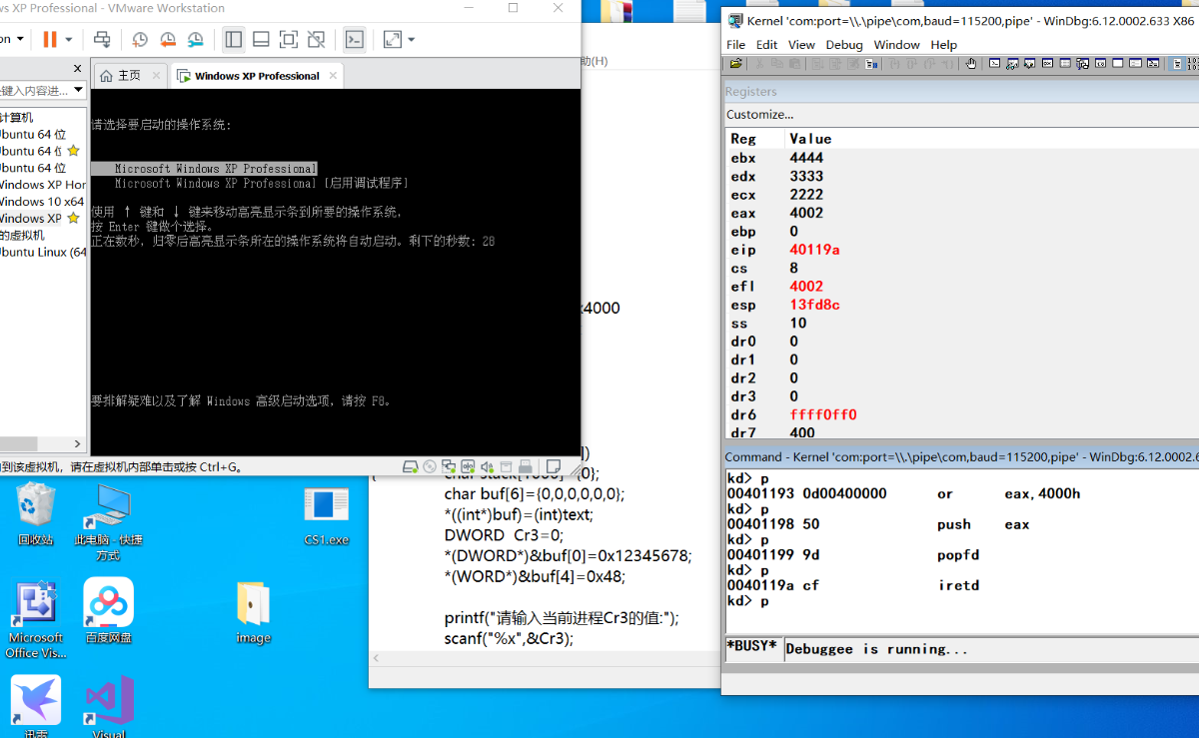Image resolution: width=1199 pixels, height=738 pixels.
Task: Open WinDbg View menu
Action: click(x=801, y=45)
